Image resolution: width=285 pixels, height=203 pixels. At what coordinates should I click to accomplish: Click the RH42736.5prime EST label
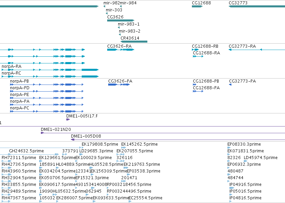[x=19, y=165]
